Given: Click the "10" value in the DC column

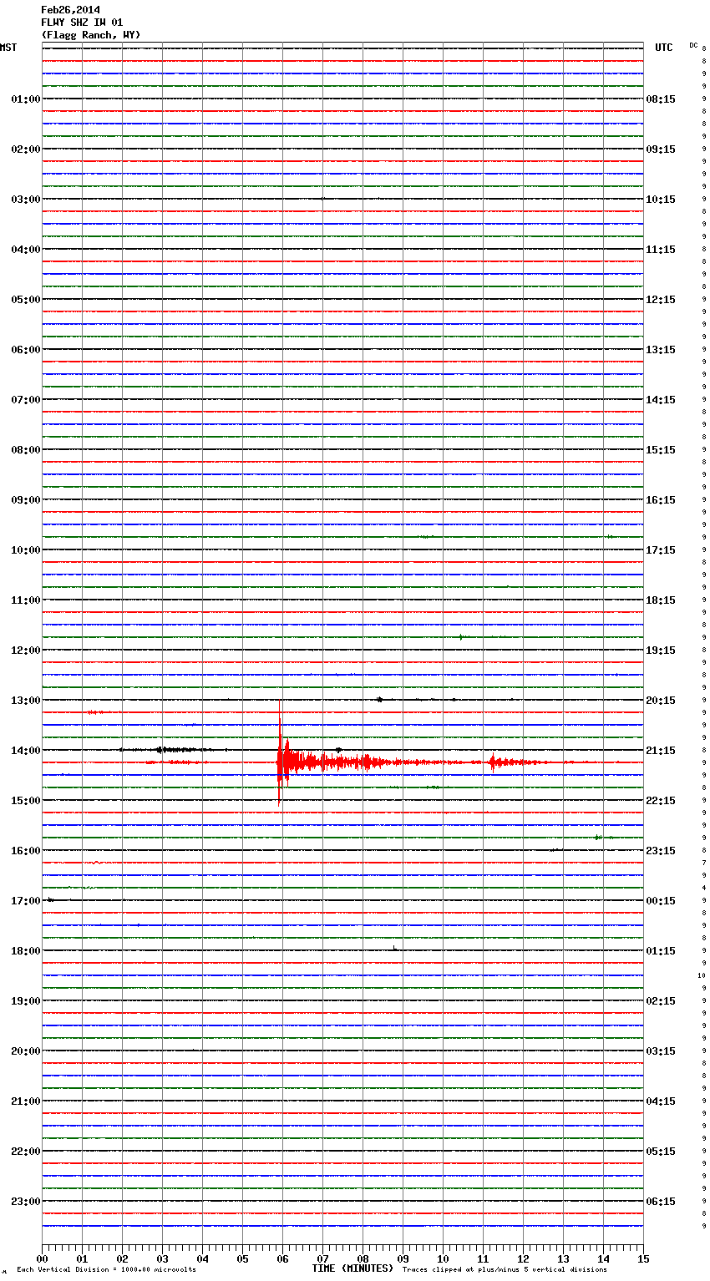Looking at the screenshot, I should pyautogui.click(x=702, y=975).
